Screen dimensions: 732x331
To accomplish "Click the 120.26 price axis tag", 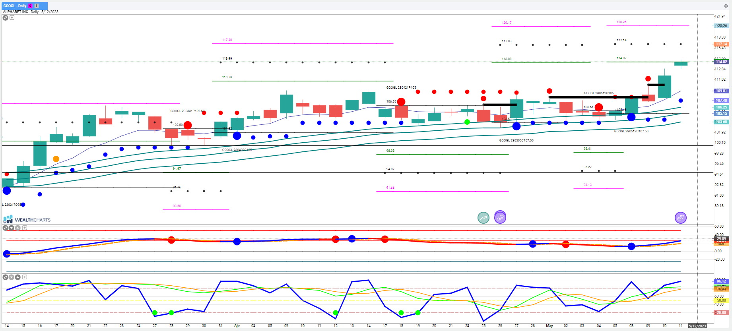I will (x=721, y=26).
